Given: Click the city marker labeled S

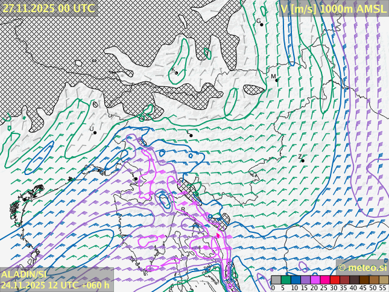Looking at the screenshot, I should click(x=176, y=73).
